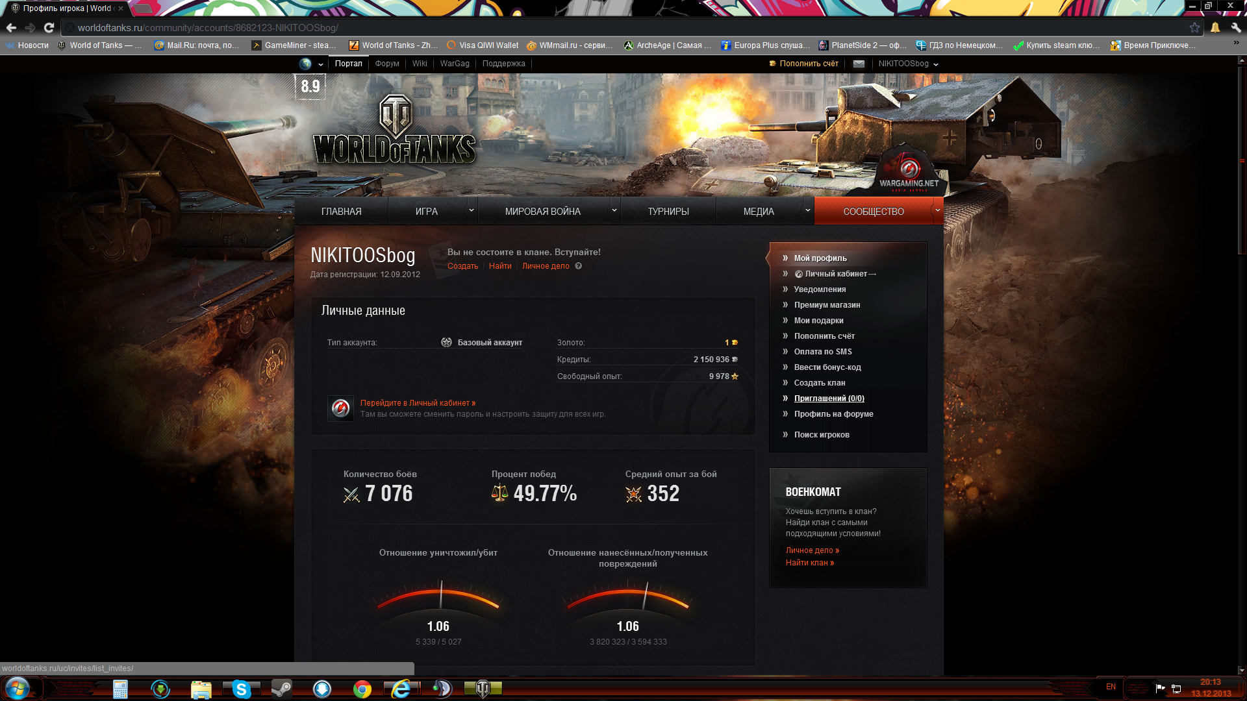
Task: Open Internet Explorer taskbar icon
Action: (x=402, y=689)
